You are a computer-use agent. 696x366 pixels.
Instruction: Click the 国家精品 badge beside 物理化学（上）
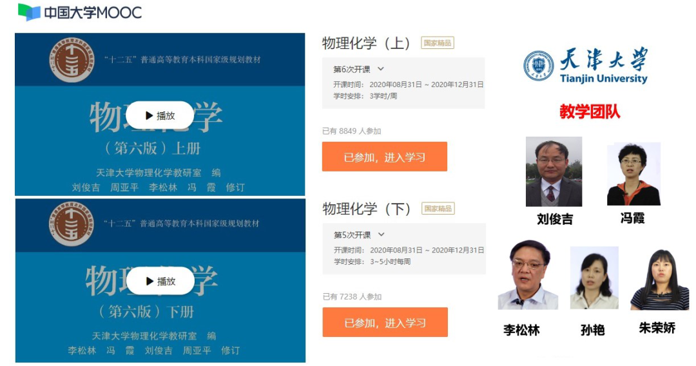(x=437, y=43)
